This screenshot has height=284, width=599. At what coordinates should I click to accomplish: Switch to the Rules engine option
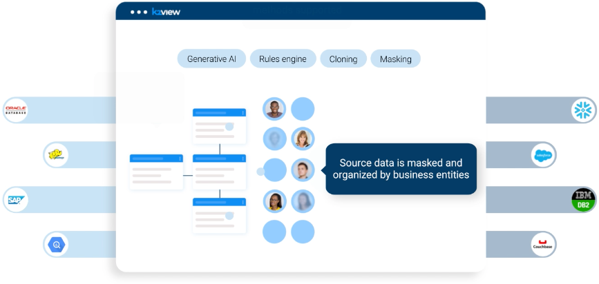[x=283, y=59]
